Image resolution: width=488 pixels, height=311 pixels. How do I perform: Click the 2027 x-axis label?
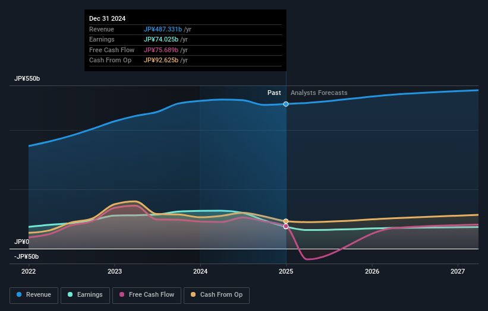click(x=458, y=272)
